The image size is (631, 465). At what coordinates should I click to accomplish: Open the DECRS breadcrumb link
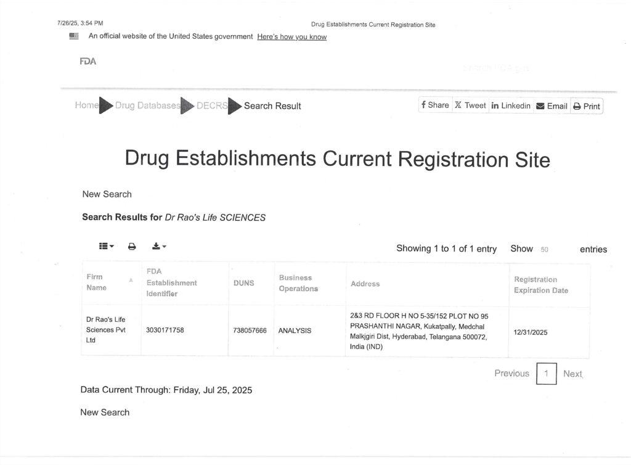coord(211,105)
